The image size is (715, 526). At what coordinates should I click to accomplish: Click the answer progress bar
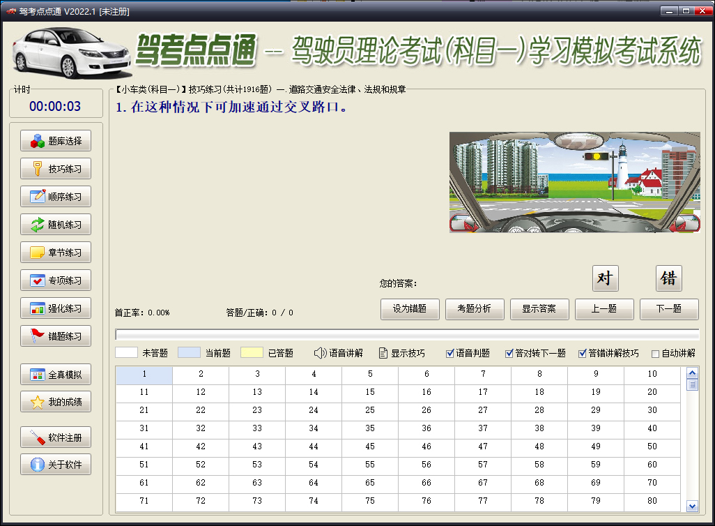pos(407,335)
